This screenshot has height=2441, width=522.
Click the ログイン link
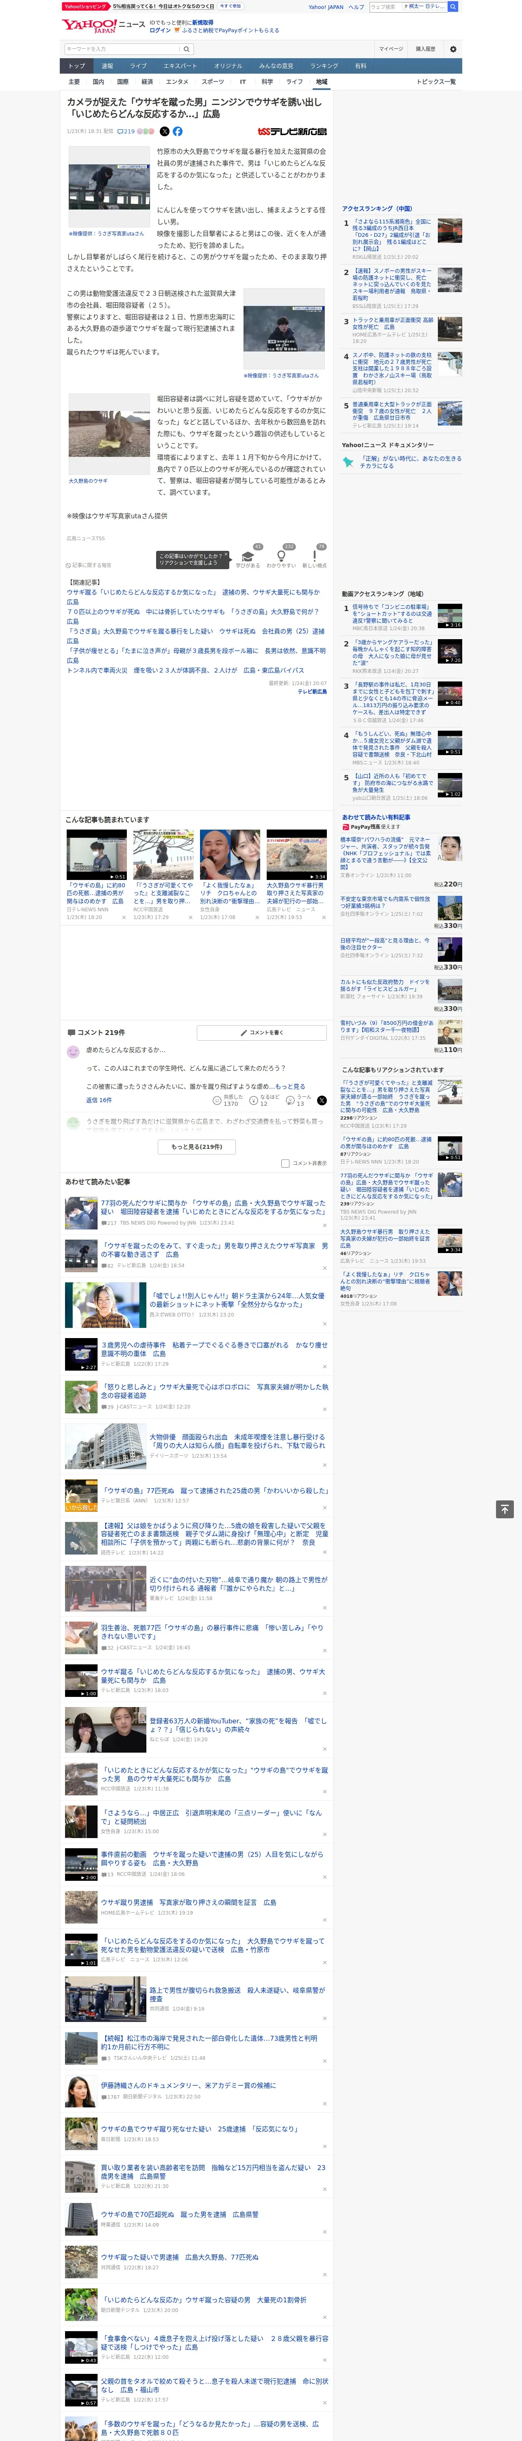160,31
